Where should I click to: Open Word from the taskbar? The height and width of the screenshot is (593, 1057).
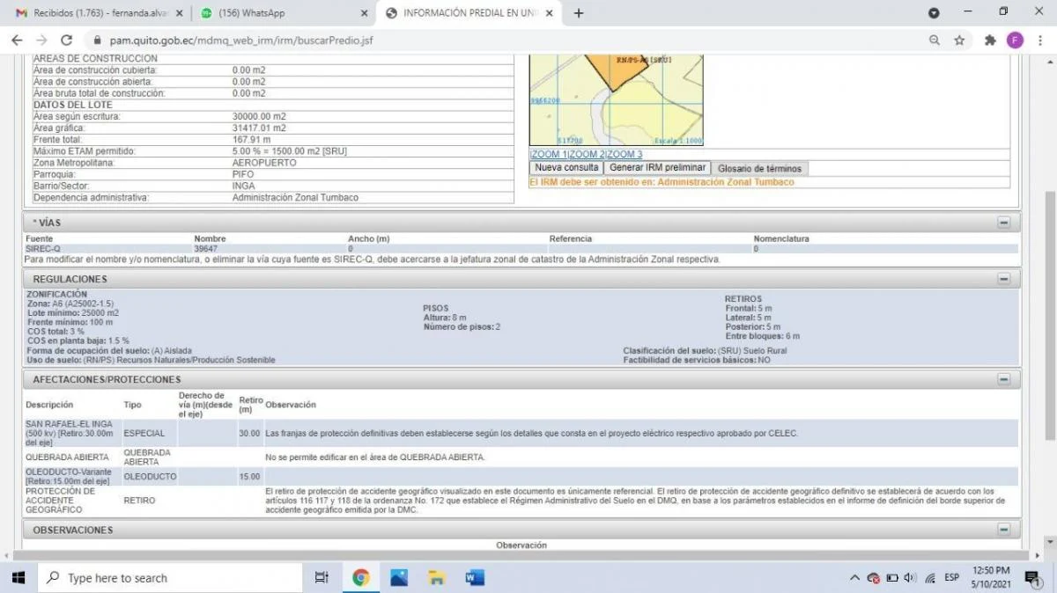coord(475,578)
